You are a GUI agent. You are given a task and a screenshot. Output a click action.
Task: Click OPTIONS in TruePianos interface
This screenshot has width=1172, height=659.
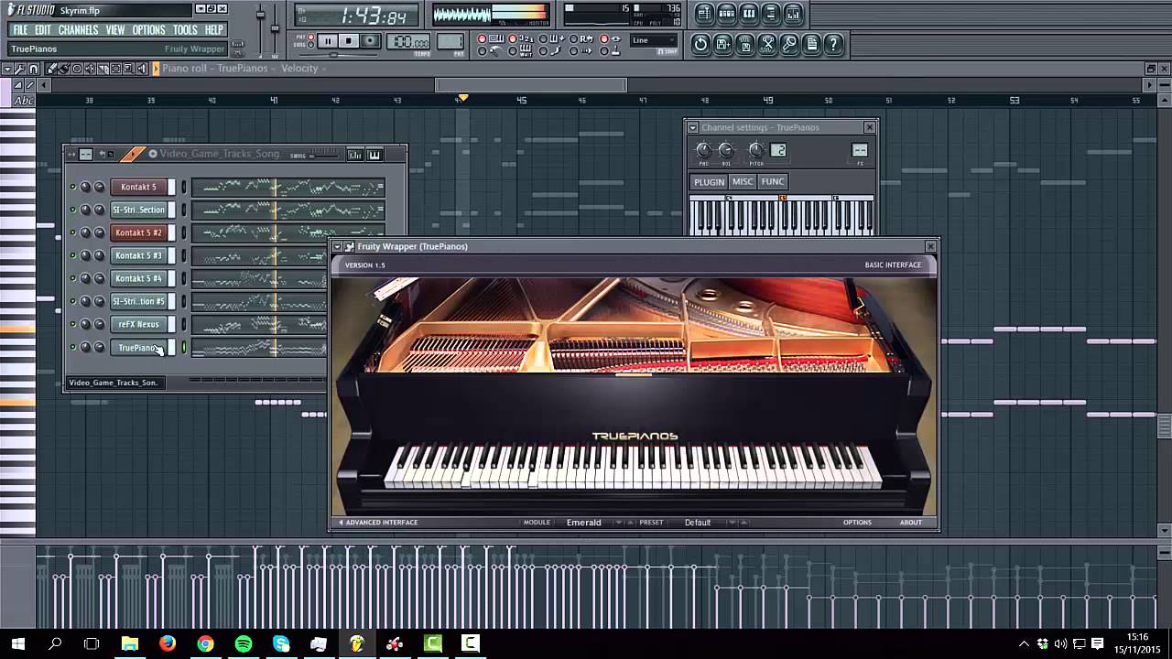click(x=857, y=523)
